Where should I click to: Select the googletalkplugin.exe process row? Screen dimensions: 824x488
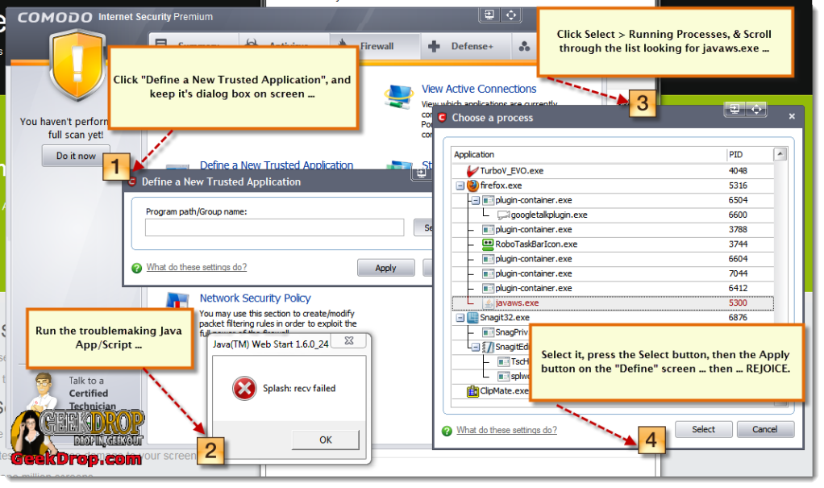(613, 215)
